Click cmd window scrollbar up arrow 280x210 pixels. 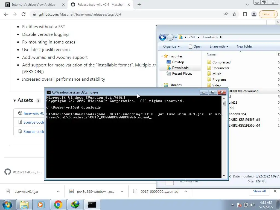[x=224, y=98]
